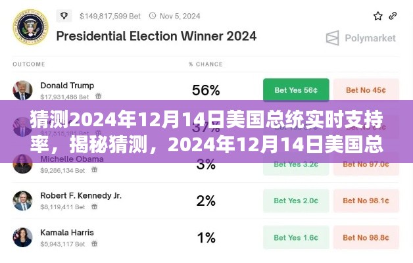Choose Bet No 98.1¢ for Robert F. Kennedy Jr.
Image resolution: width=413 pixels, height=263 pixels.
[x=366, y=201]
